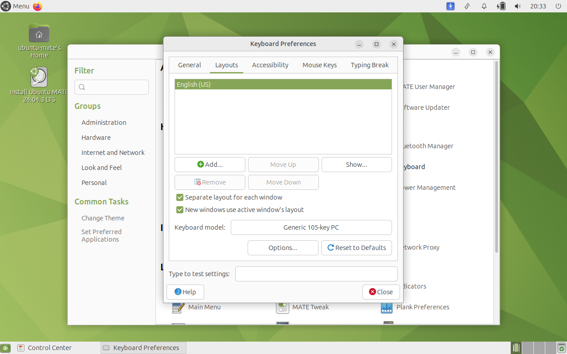Switch to the Accessibility tab
This screenshot has height=354, width=567.
[270, 65]
